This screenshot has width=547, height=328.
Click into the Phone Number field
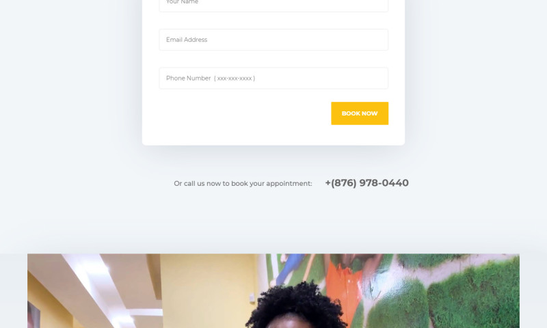273,78
